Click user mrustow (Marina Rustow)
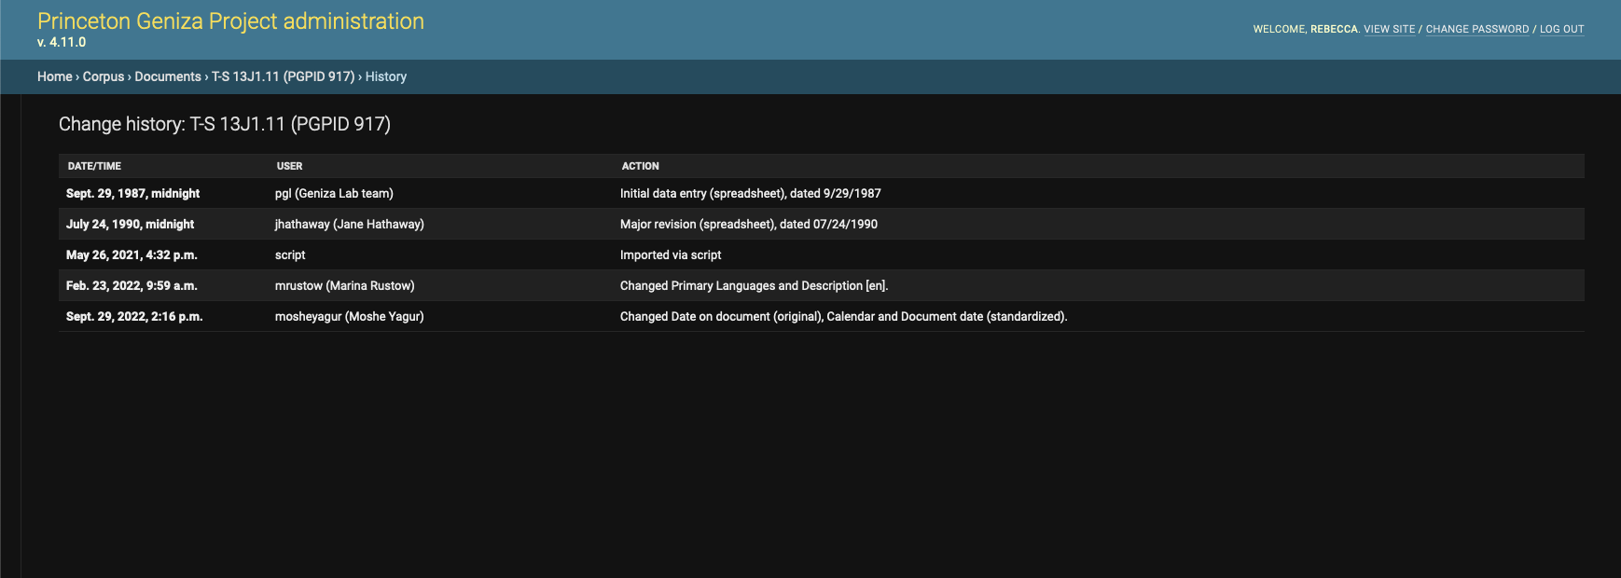1621x578 pixels. 344,286
